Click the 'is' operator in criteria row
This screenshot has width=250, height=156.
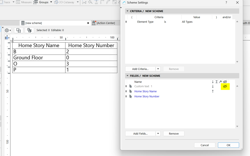[165, 22]
